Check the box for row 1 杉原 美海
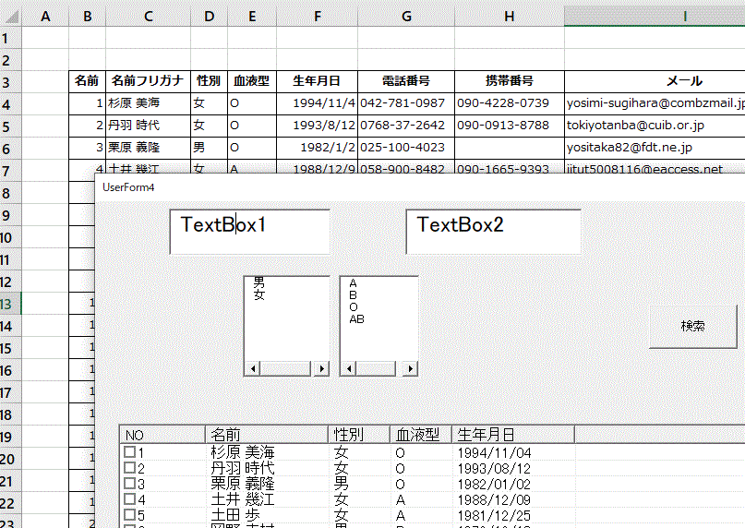This screenshot has height=528, width=745. pos(130,452)
